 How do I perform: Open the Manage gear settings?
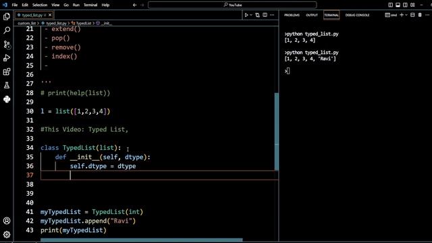7,234
